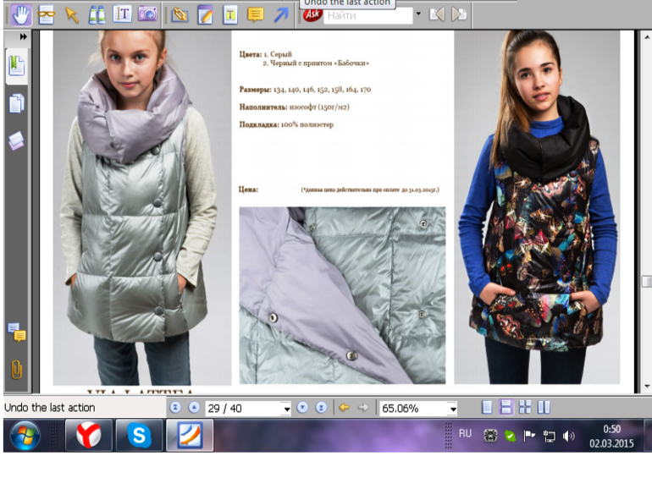Show the Layers panel in sidebar
Viewport: 652px width, 489px height.
(x=16, y=140)
